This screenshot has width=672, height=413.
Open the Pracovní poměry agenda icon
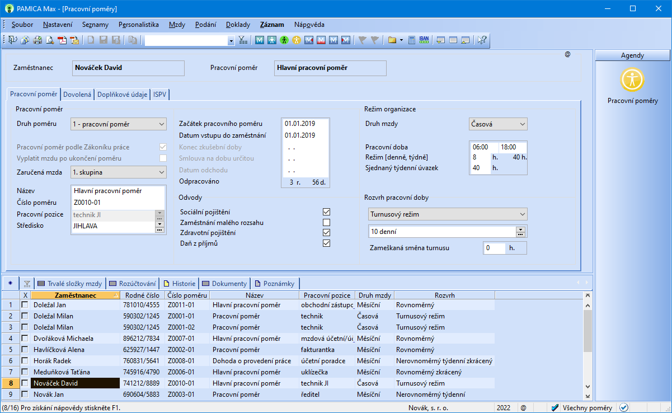(x=633, y=79)
